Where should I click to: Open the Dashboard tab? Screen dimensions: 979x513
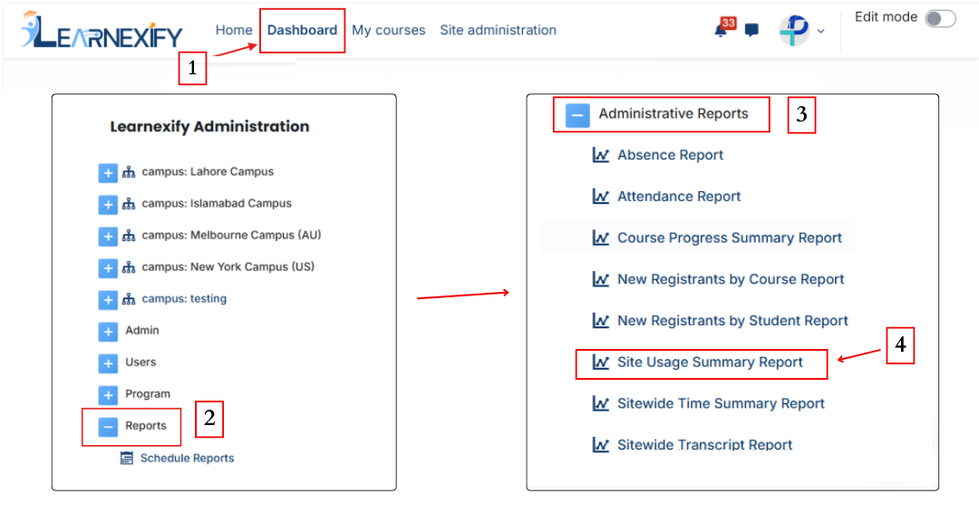coord(302,30)
